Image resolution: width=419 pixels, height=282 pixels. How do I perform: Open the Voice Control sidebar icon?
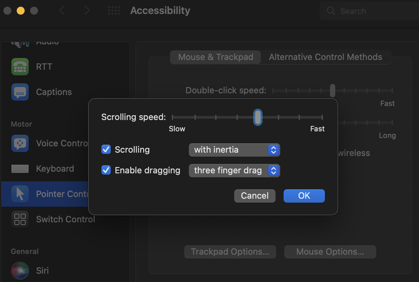pyautogui.click(x=20, y=143)
